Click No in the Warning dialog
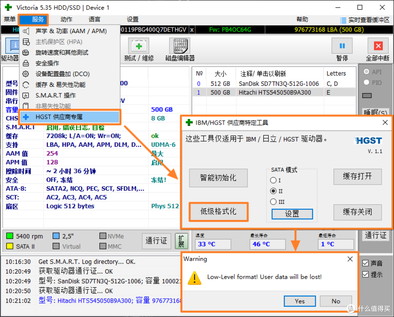The width and height of the screenshot is (394, 317). pos(336,301)
